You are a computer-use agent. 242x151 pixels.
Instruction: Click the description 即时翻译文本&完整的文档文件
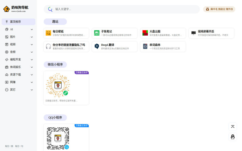[115, 49]
